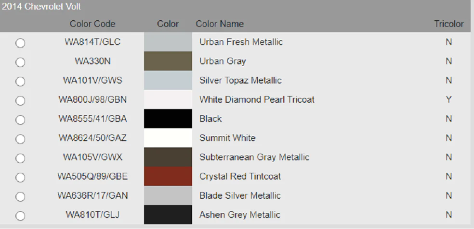
Task: Choose the Summit White radio option
Action: point(20,139)
